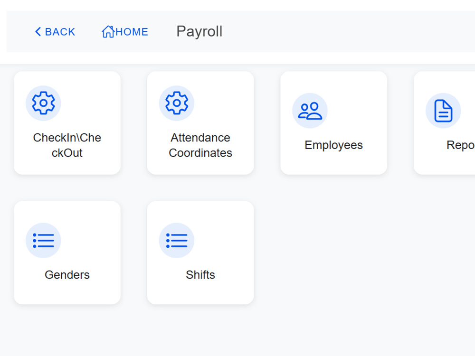Screen dimensions: 475x356
Task: Click the people icon on Employees card
Action: pos(310,111)
